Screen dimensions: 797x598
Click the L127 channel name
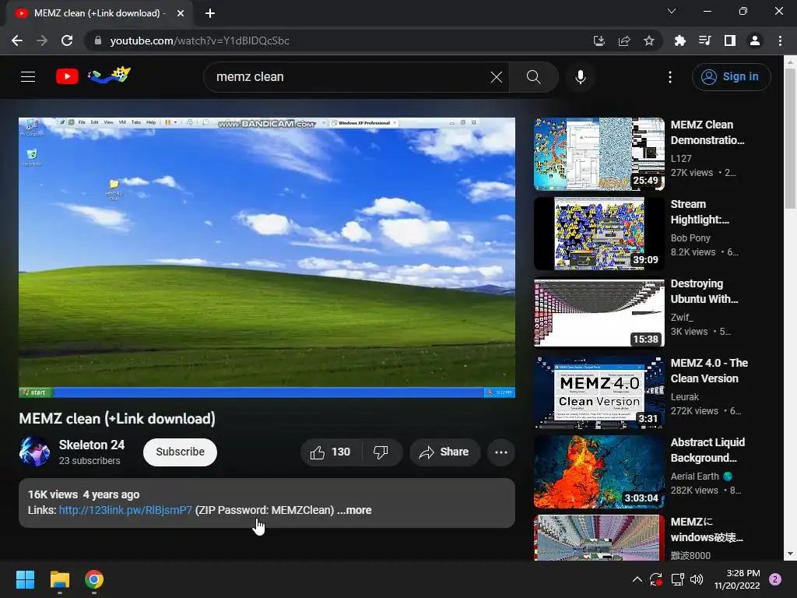click(x=681, y=159)
